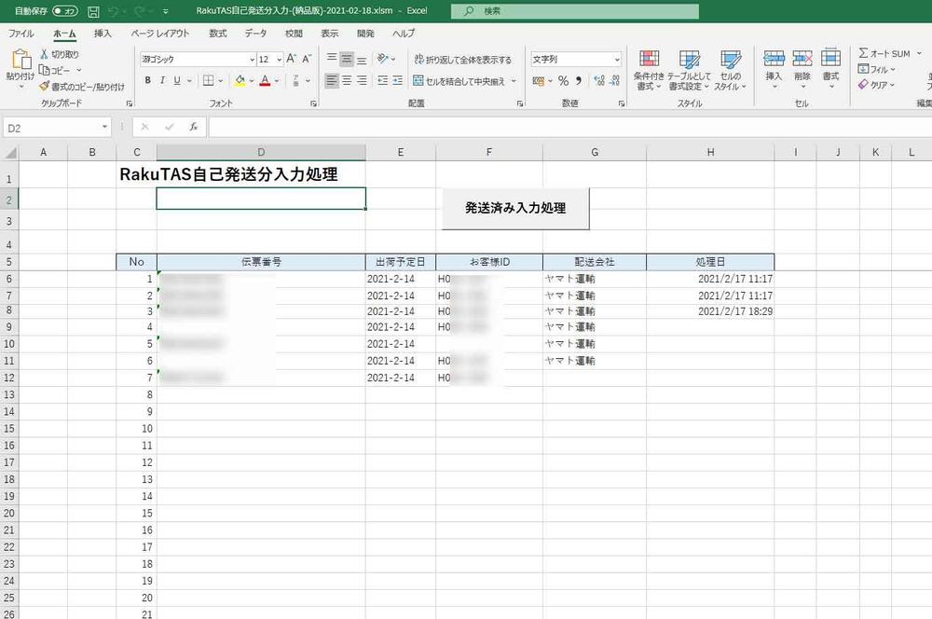Click the increase indent icon
This screenshot has height=619, width=932.
point(397,80)
